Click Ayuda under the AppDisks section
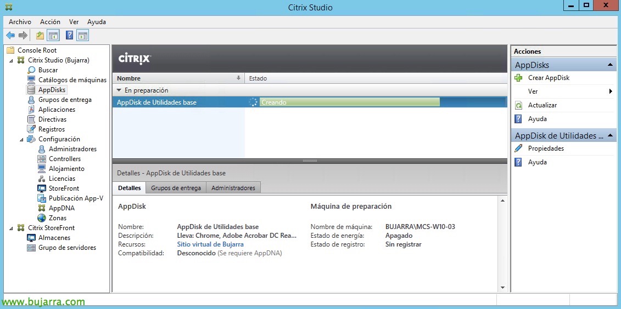This screenshot has height=309, width=621. (538, 119)
